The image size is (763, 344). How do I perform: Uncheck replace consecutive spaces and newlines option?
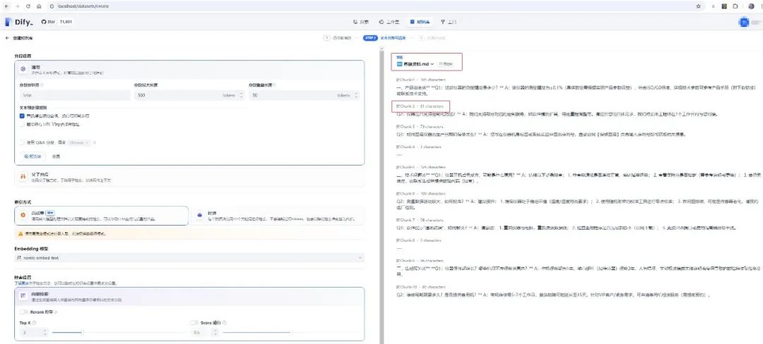22,116
